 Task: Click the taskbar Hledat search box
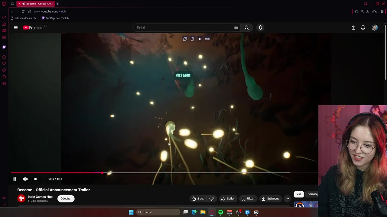click(158, 212)
